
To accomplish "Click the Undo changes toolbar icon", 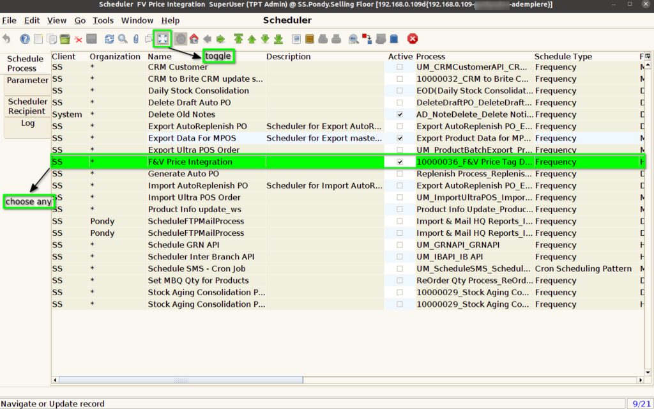I will (x=6, y=39).
